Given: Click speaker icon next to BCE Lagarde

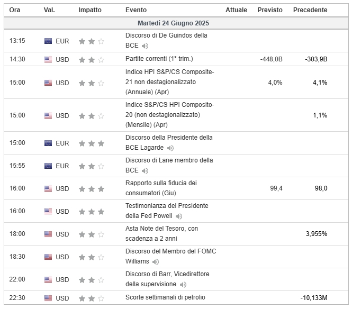Looking at the screenshot, I should pyautogui.click(x=170, y=148).
